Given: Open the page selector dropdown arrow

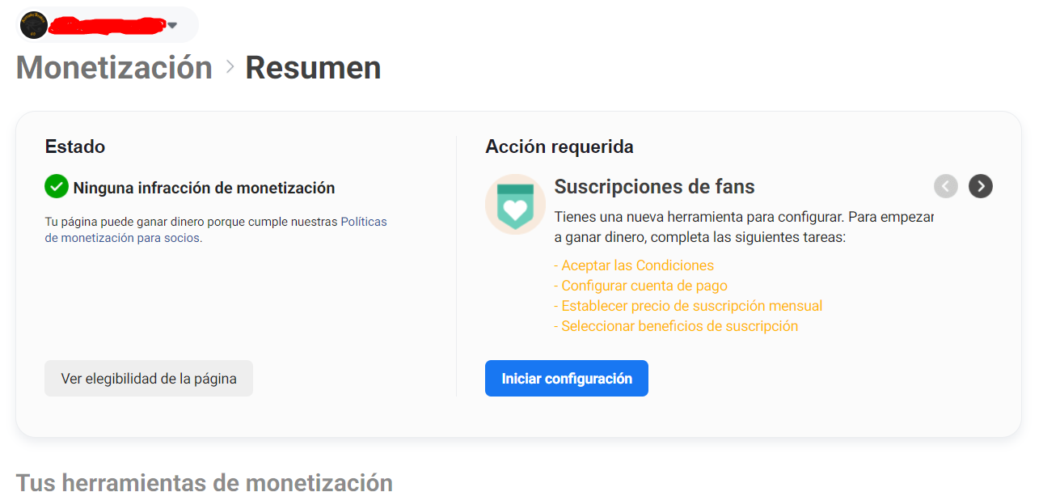Looking at the screenshot, I should tap(171, 25).
